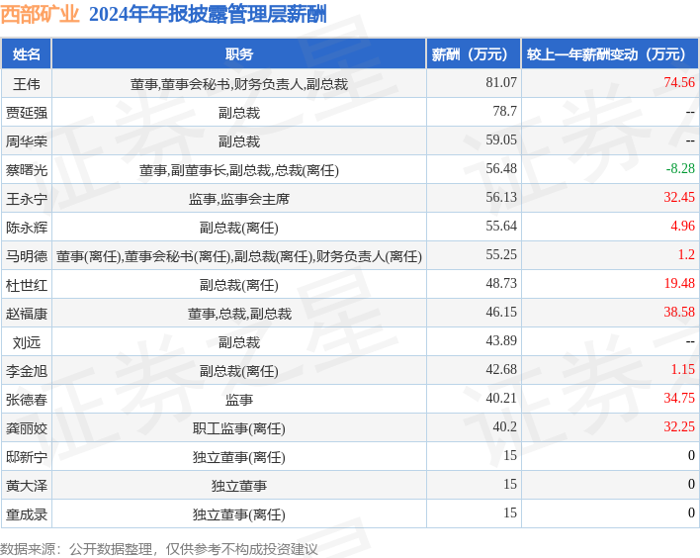Select the name cell 贾延强
The height and width of the screenshot is (558, 700).
pos(27,113)
